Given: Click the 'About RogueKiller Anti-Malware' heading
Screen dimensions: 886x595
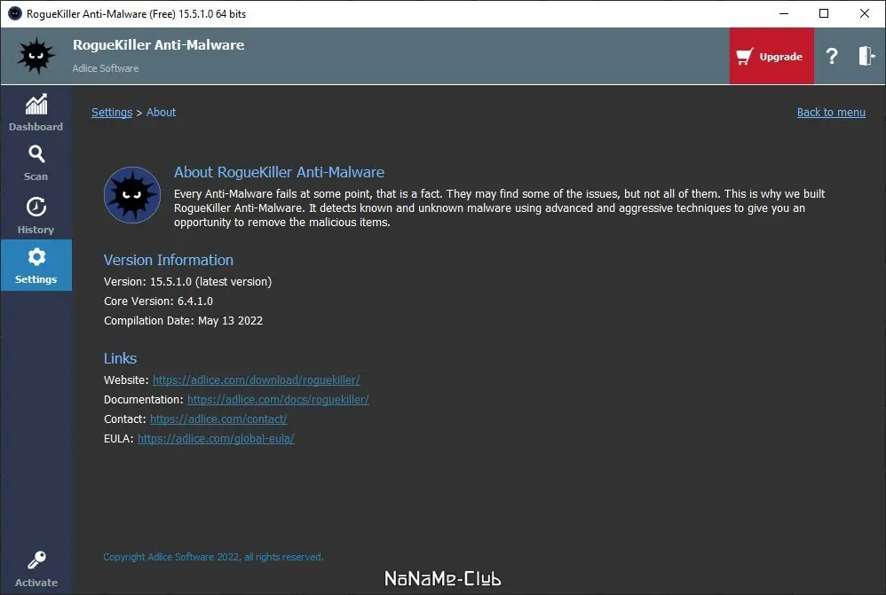Looking at the screenshot, I should [279, 172].
